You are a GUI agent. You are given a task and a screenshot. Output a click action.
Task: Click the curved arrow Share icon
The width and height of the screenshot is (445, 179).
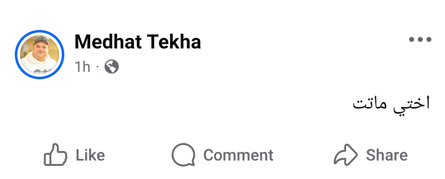click(346, 155)
